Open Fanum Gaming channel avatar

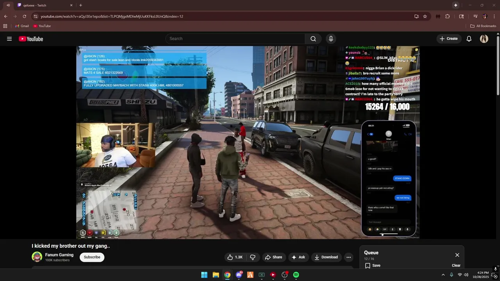click(x=37, y=257)
